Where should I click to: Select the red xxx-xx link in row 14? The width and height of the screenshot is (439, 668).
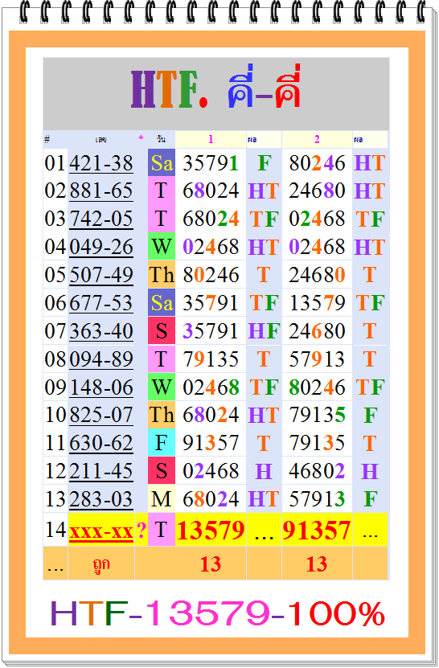click(101, 531)
